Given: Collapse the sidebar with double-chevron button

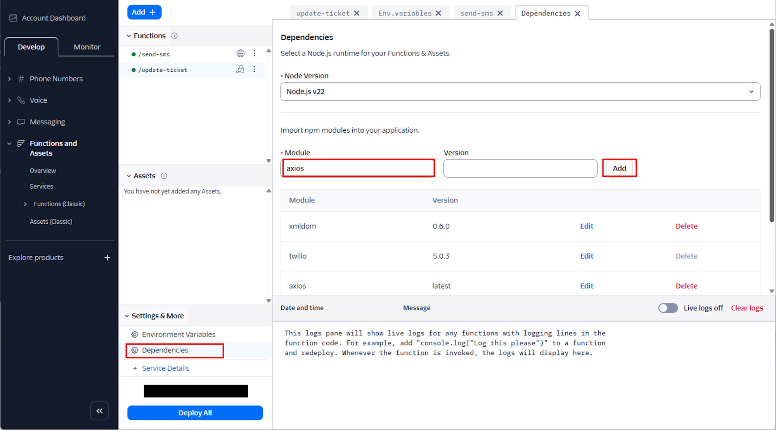Looking at the screenshot, I should [99, 411].
